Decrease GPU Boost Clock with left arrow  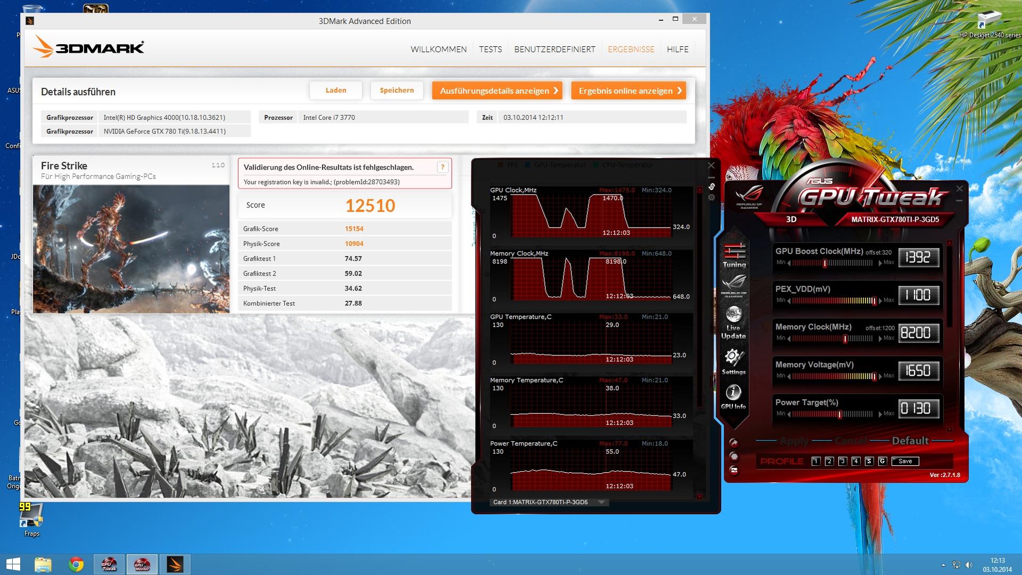789,263
